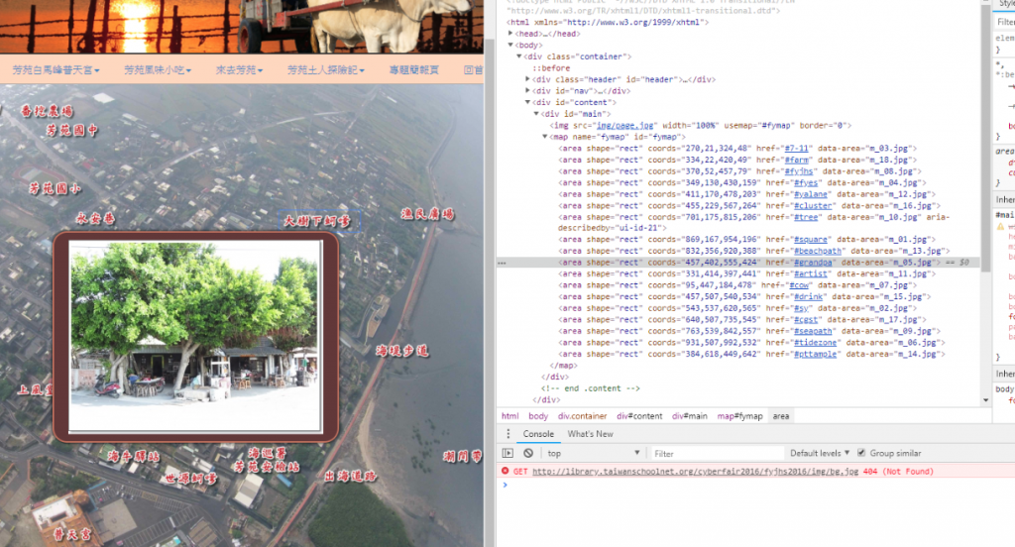
Task: Follow the #fyjhs href link
Action: 799,171
